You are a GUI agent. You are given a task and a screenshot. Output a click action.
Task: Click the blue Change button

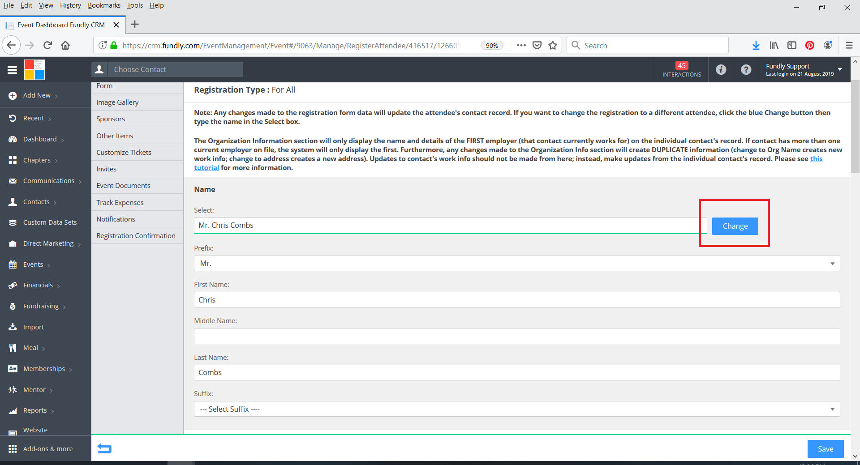pos(735,226)
